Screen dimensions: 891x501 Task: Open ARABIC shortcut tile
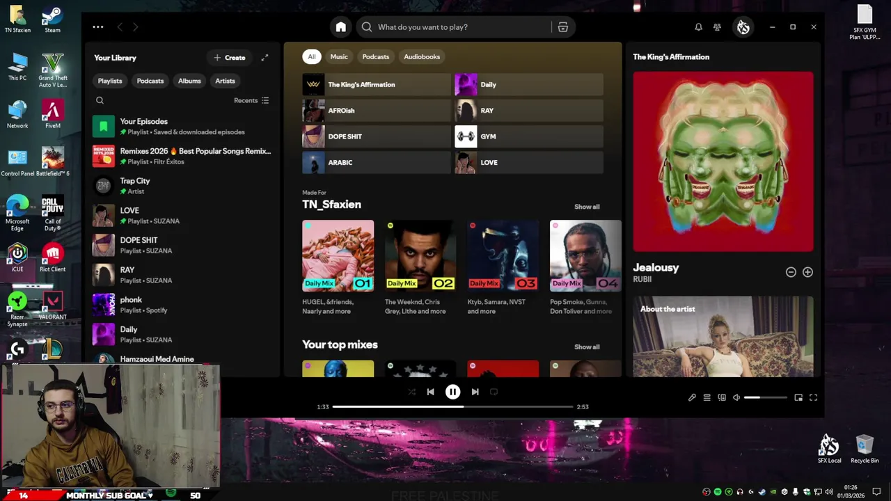point(377,162)
